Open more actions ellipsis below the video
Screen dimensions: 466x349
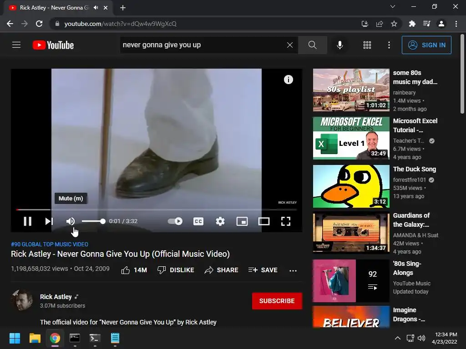[x=293, y=271]
